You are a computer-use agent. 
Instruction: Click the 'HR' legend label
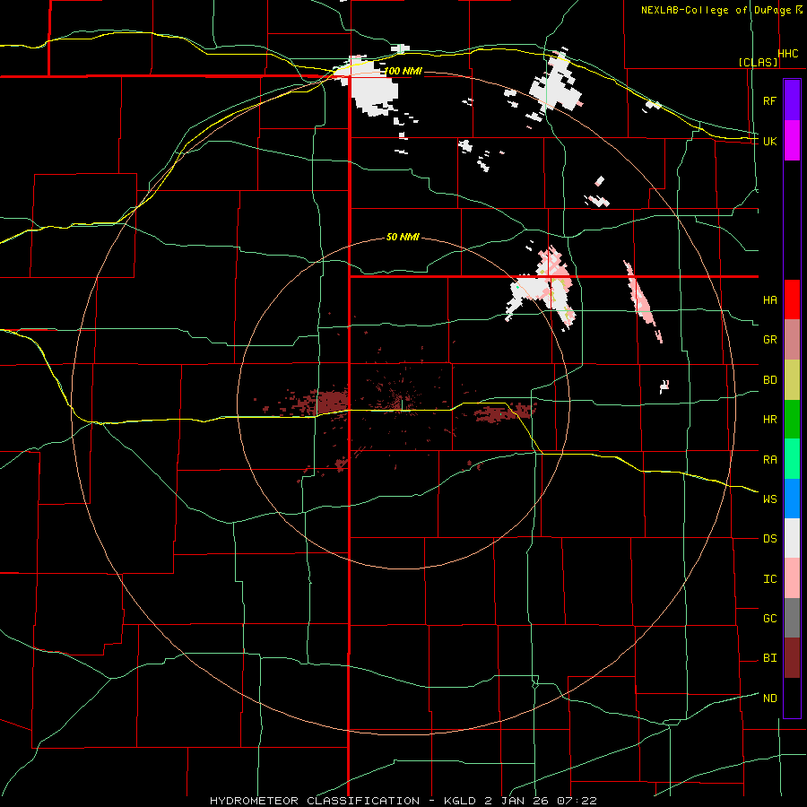click(x=769, y=420)
